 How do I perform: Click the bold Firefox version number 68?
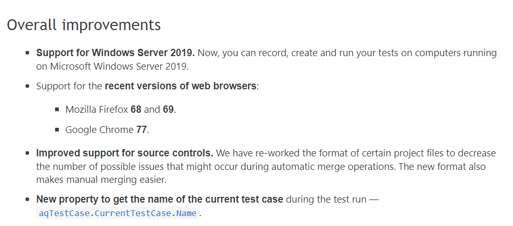pos(136,110)
